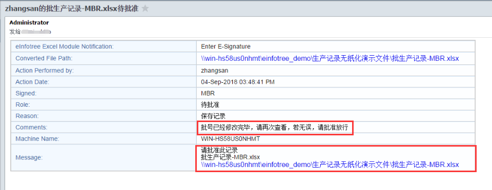Click the Message label cell
492x190 pixels.
coord(104,158)
